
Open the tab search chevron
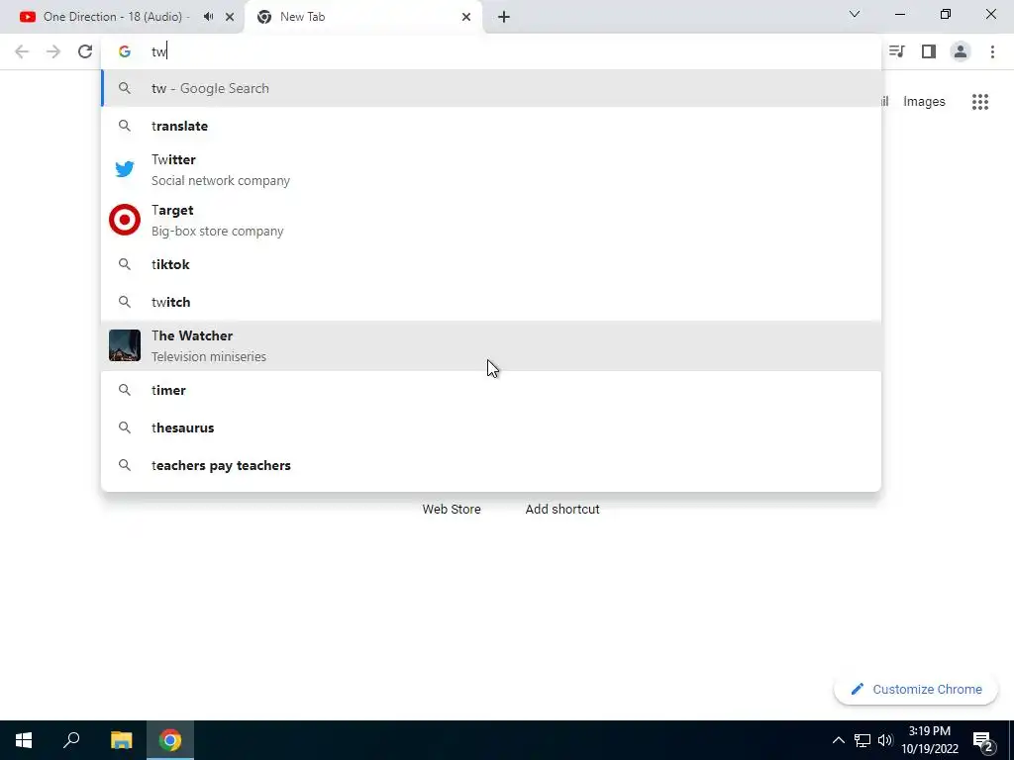[855, 14]
